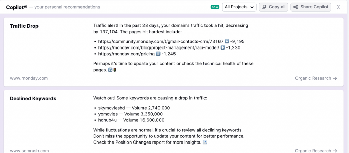Click the www.semrush.com domain label

(29, 151)
